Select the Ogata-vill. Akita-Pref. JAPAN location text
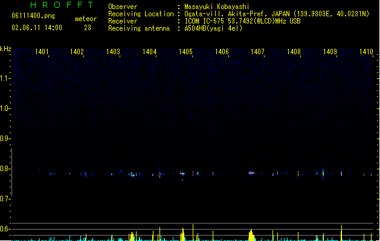The image size is (380, 241). tap(277, 14)
